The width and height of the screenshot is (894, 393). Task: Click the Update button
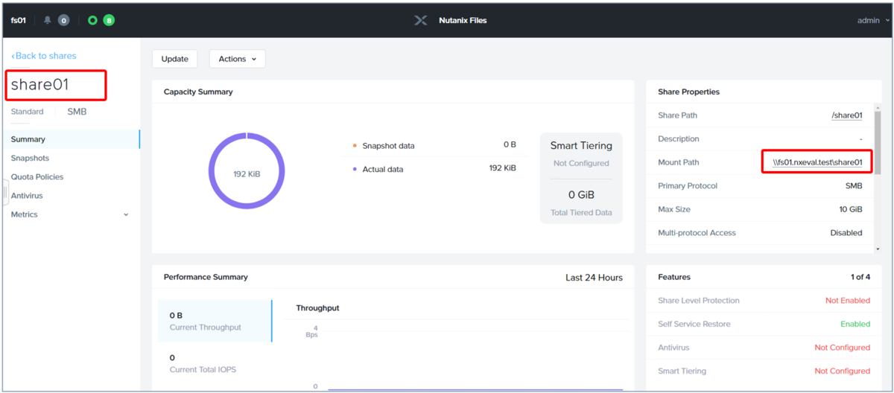pyautogui.click(x=174, y=59)
